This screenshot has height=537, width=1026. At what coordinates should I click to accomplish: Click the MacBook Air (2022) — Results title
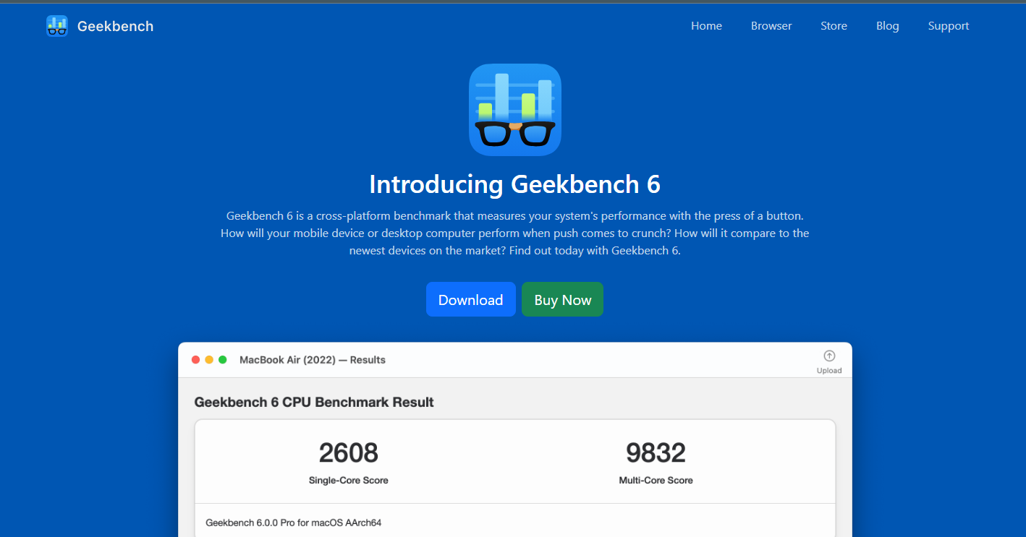pyautogui.click(x=313, y=360)
